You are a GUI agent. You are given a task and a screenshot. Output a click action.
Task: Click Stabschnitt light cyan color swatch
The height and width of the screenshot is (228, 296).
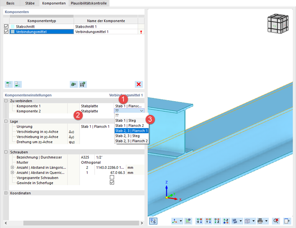click(x=12, y=26)
